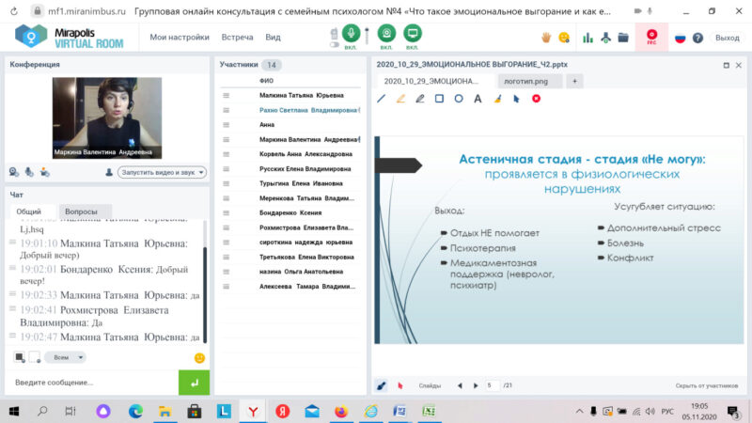Viewport: 752px width, 423px height.
Task: Open row menu for Рахно Светлана Владимировна
Action: (x=226, y=110)
